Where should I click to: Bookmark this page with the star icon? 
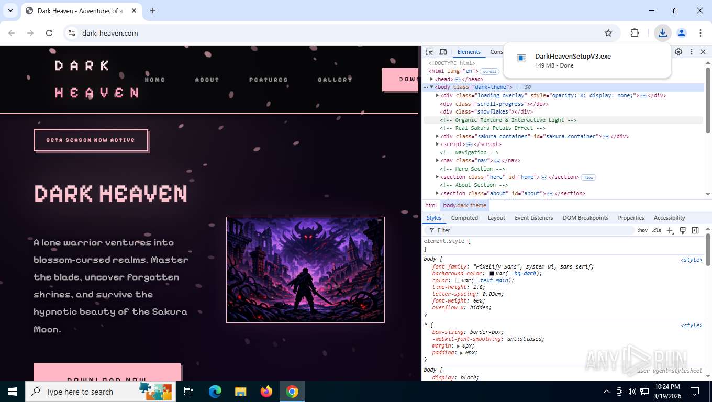[608, 33]
